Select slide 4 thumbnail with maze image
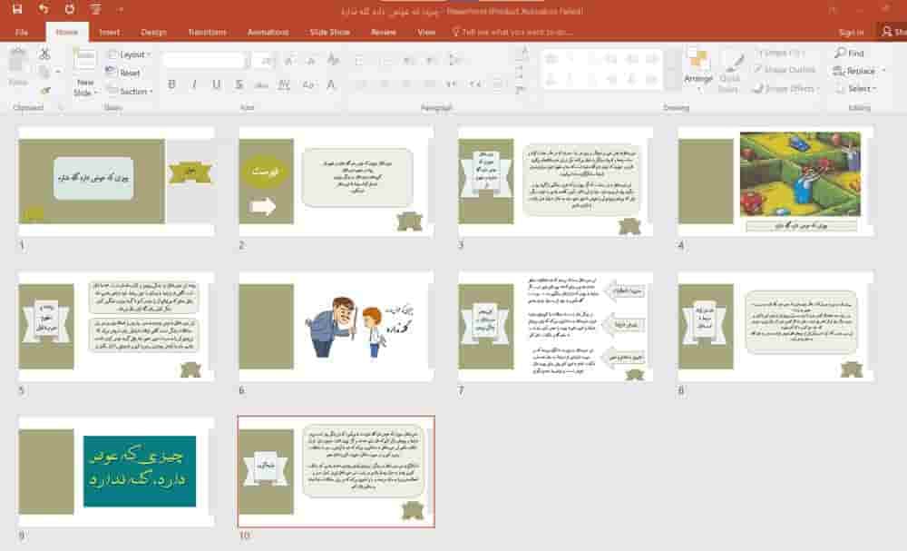 click(x=775, y=182)
